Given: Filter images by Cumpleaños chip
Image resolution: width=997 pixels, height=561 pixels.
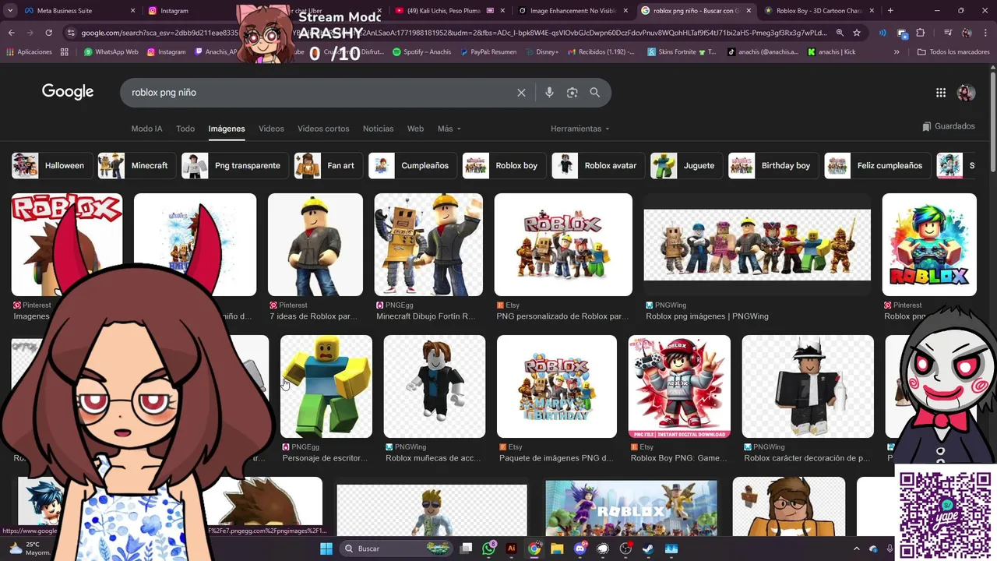Looking at the screenshot, I should (414, 165).
